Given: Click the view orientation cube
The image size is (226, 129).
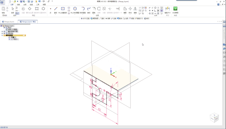Looking at the screenshot, I should pyautogui.click(x=214, y=118).
